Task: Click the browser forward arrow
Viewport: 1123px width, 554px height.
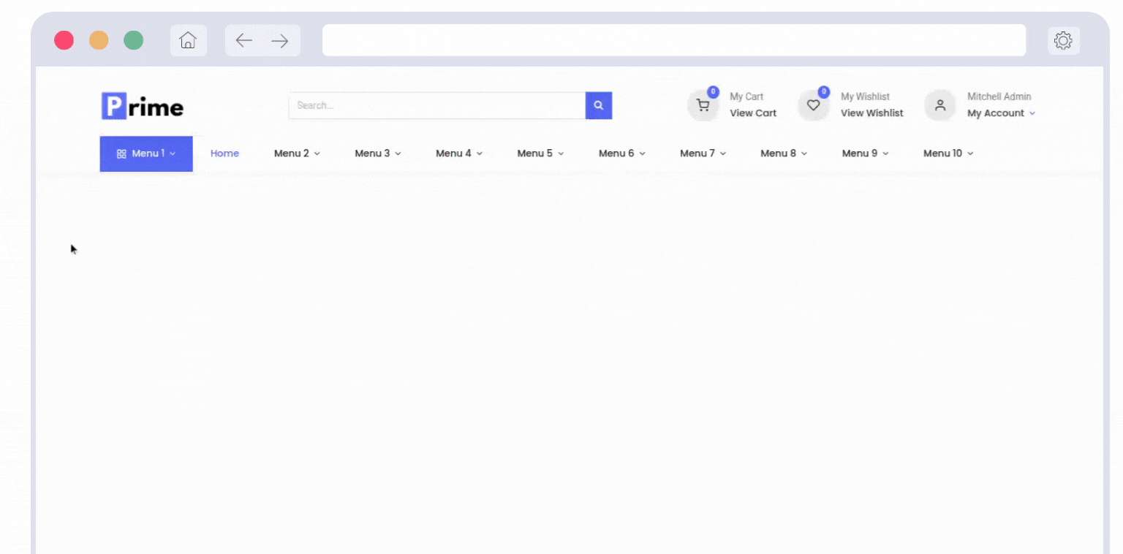Action: 280,41
